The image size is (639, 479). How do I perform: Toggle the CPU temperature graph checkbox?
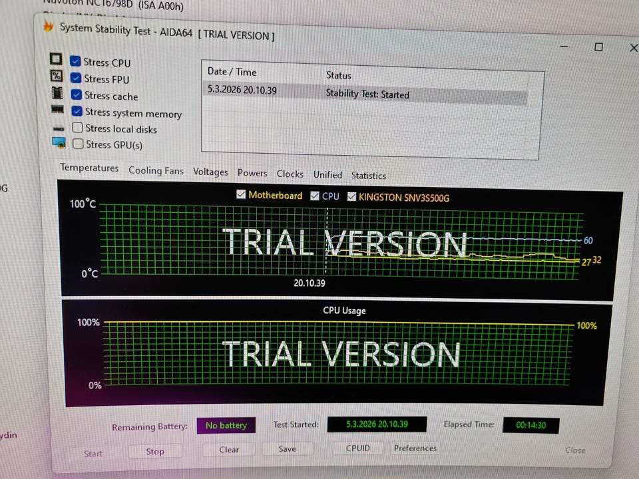point(315,196)
